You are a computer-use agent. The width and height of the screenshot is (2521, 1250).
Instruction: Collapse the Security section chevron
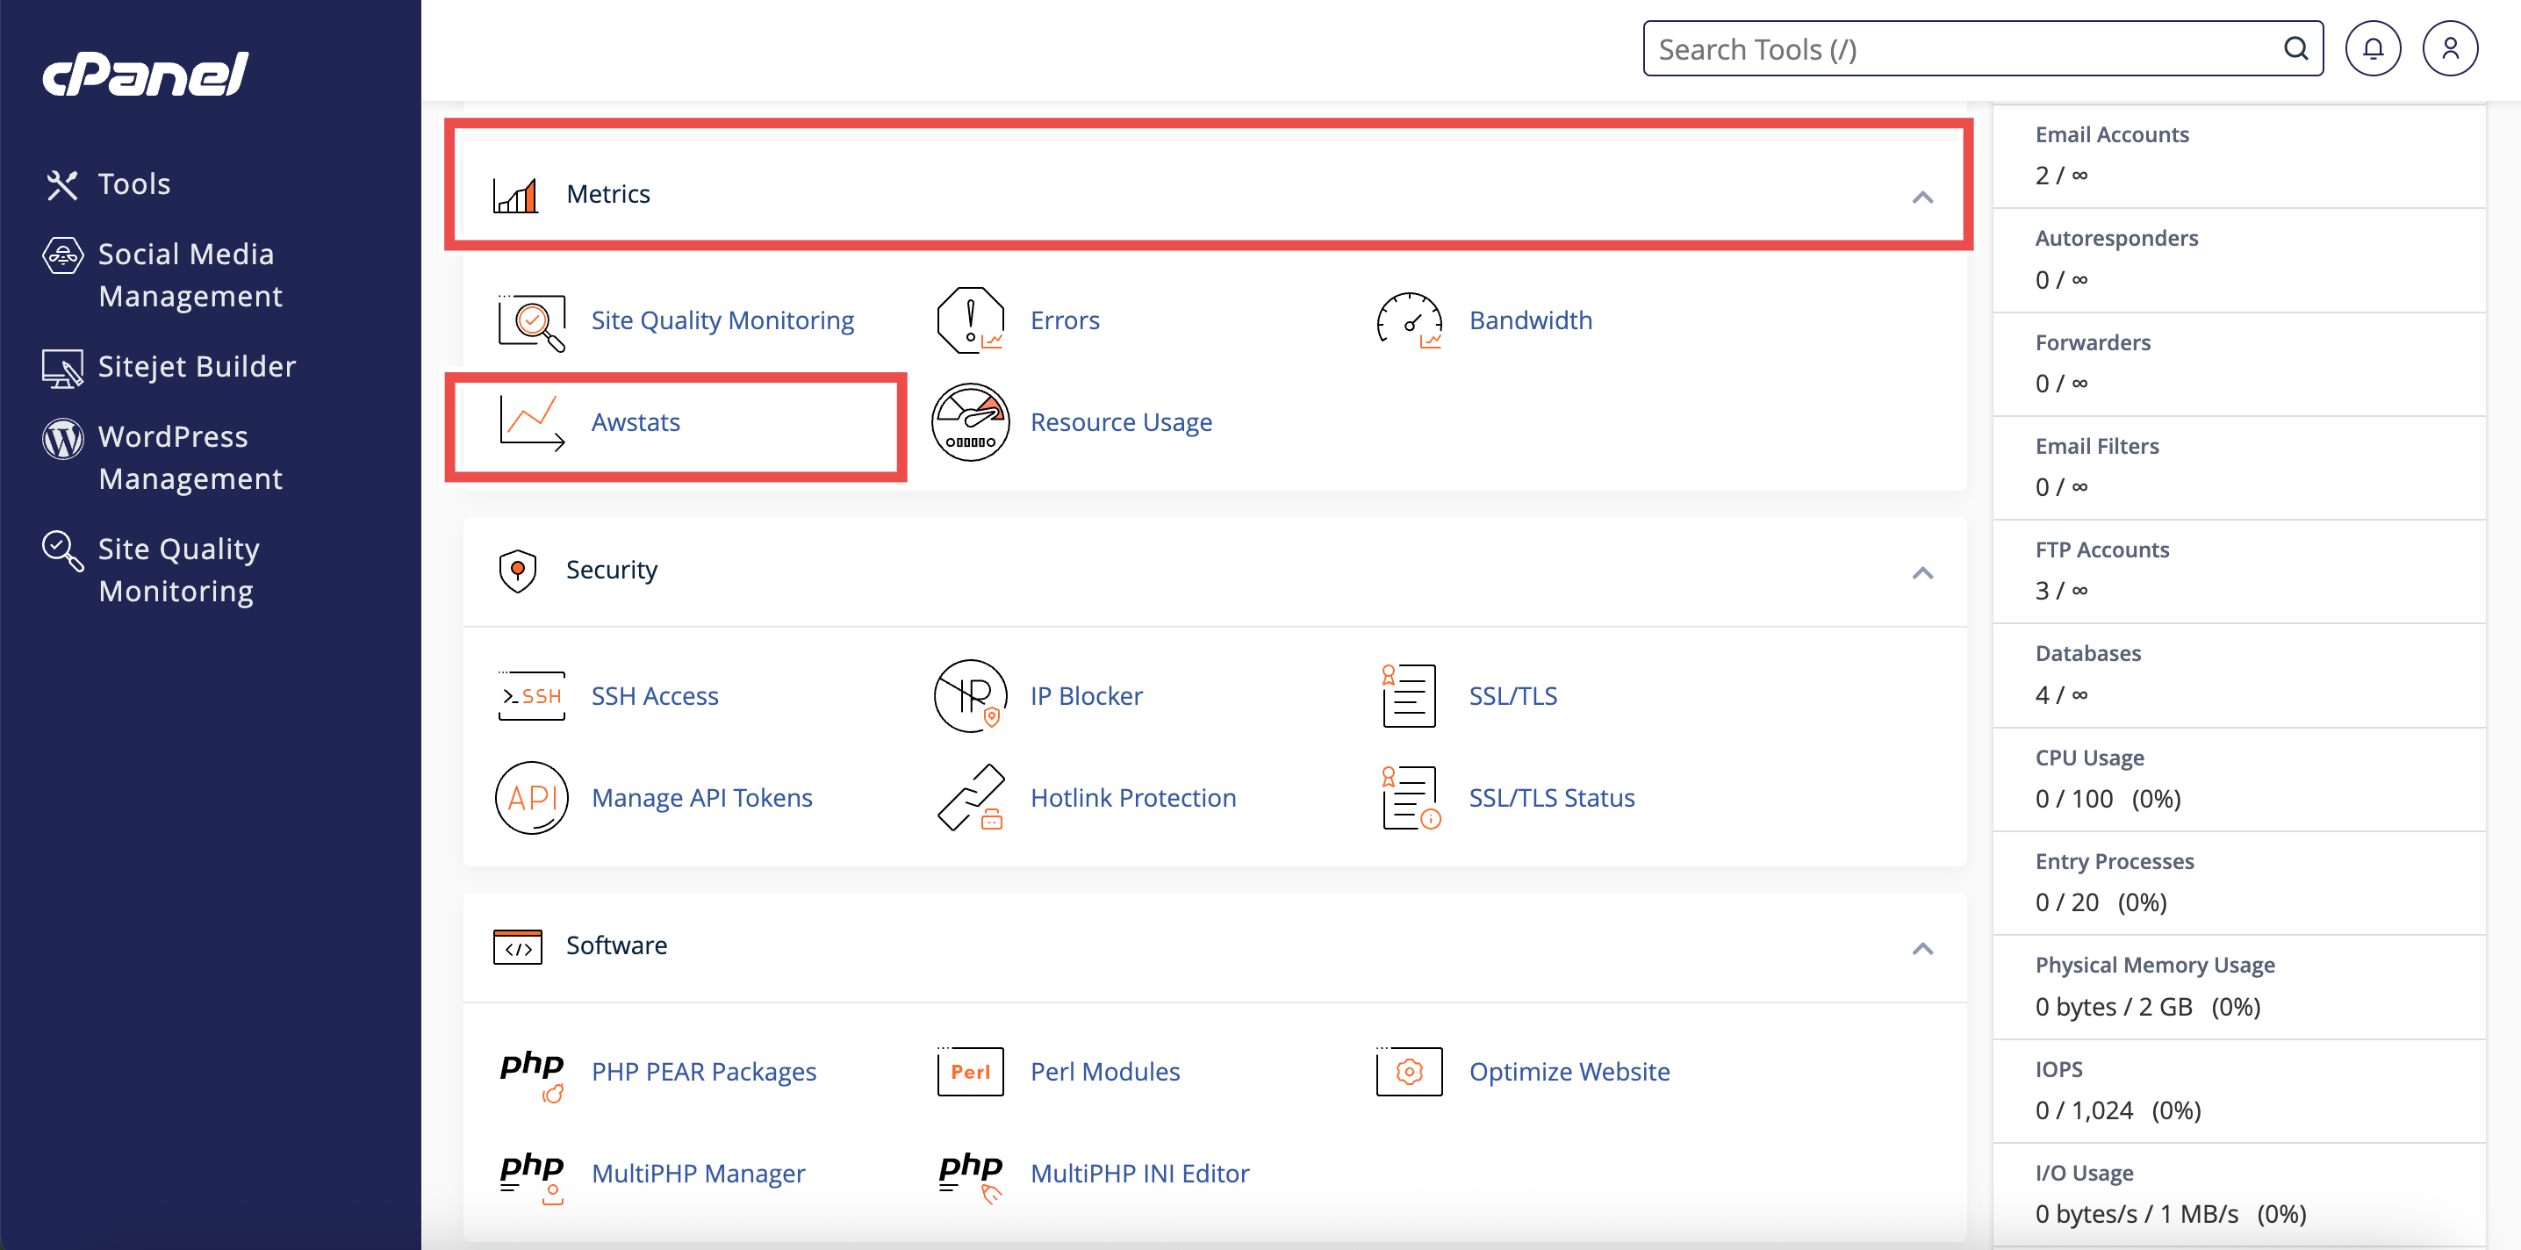tap(1922, 573)
